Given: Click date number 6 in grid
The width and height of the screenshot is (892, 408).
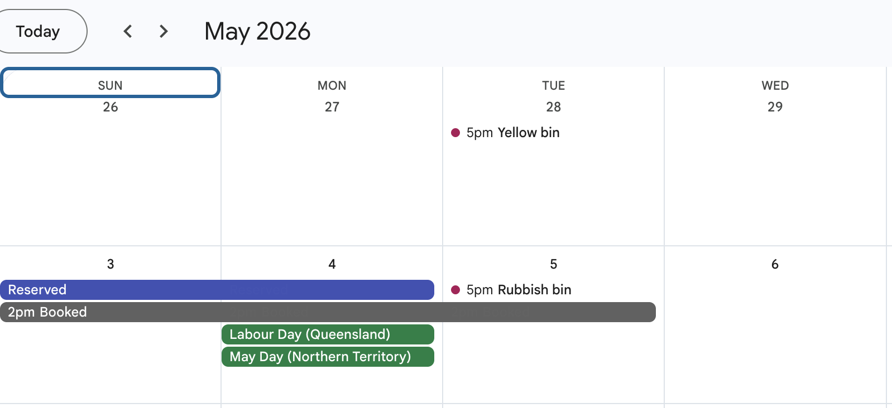Looking at the screenshot, I should (775, 264).
